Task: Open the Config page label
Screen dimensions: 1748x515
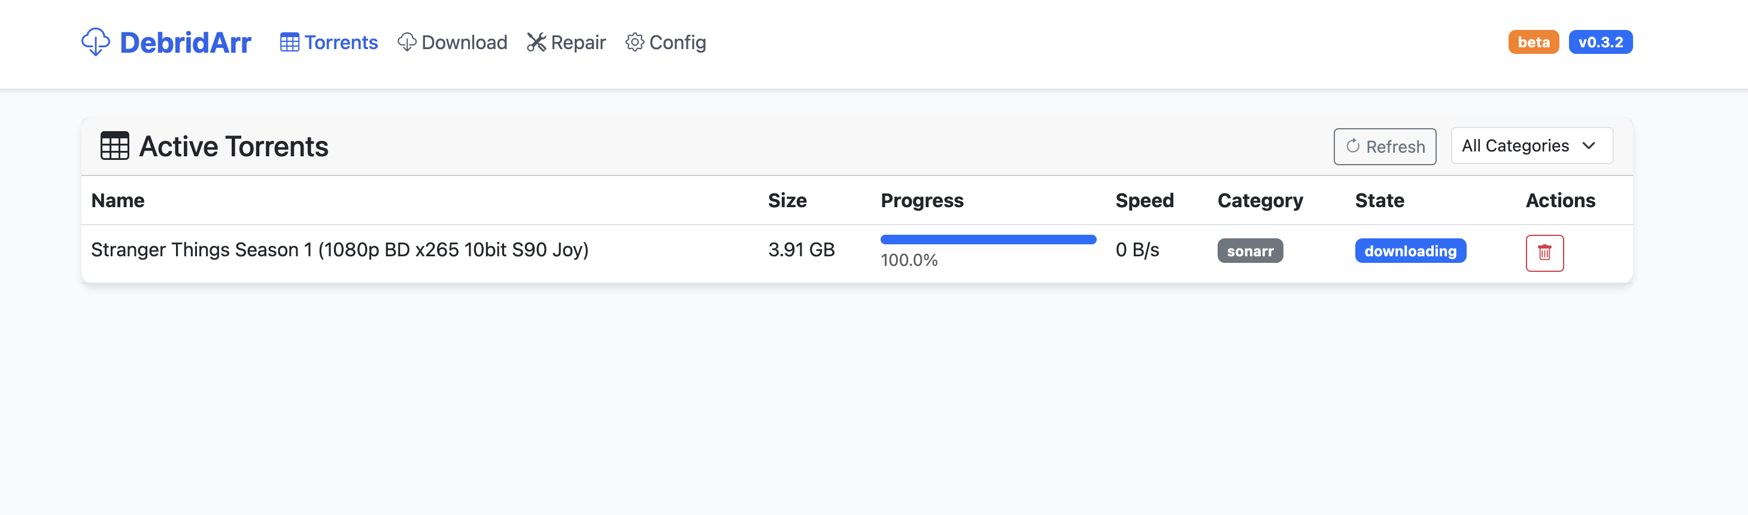Action: tap(677, 43)
